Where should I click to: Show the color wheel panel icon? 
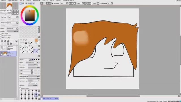(x=21, y=3)
